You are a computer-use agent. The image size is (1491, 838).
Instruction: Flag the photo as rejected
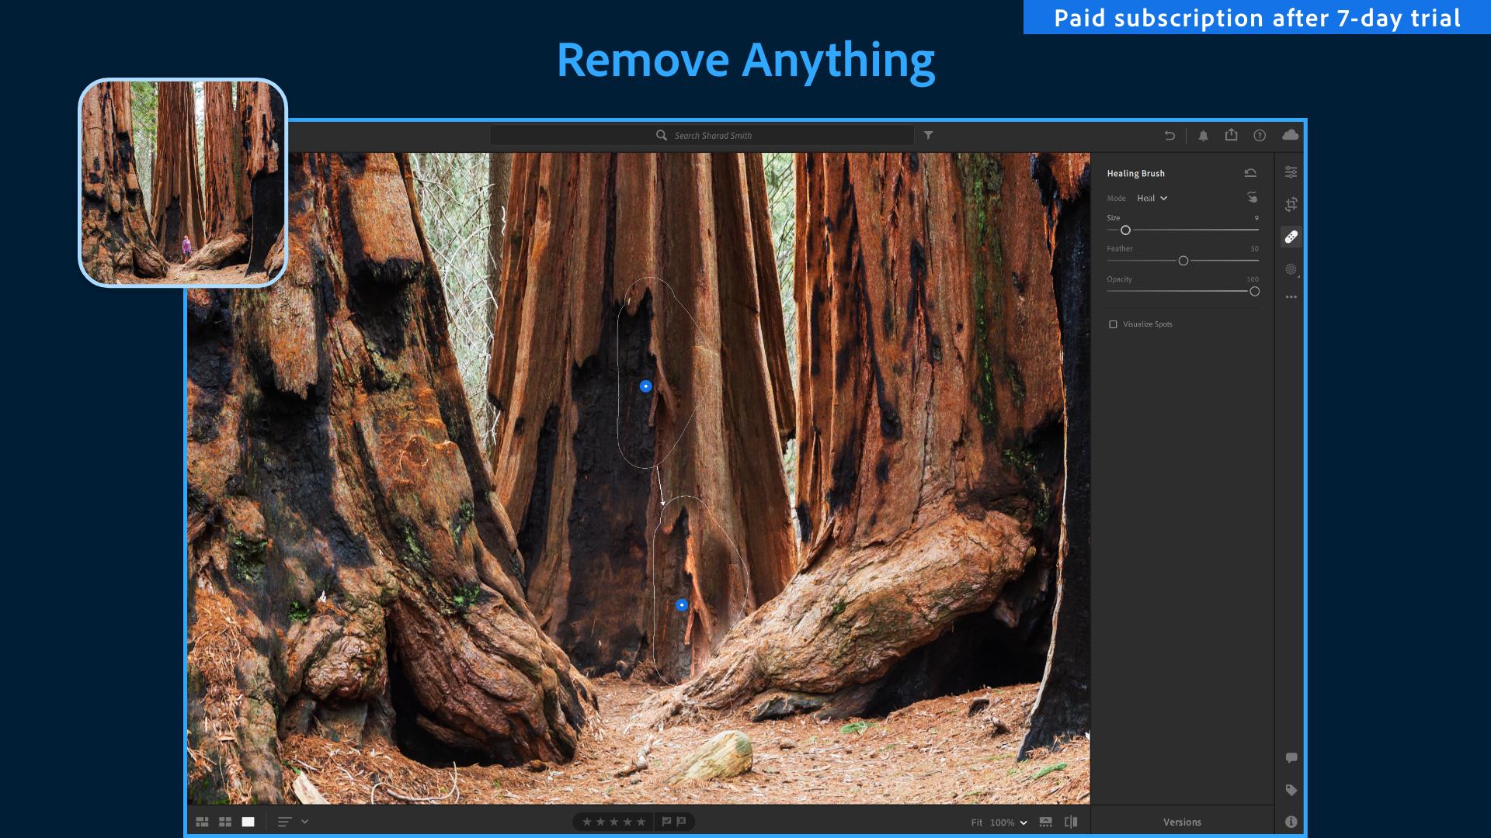(682, 822)
